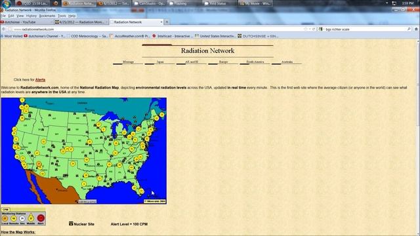Open the View menu

point(20,16)
